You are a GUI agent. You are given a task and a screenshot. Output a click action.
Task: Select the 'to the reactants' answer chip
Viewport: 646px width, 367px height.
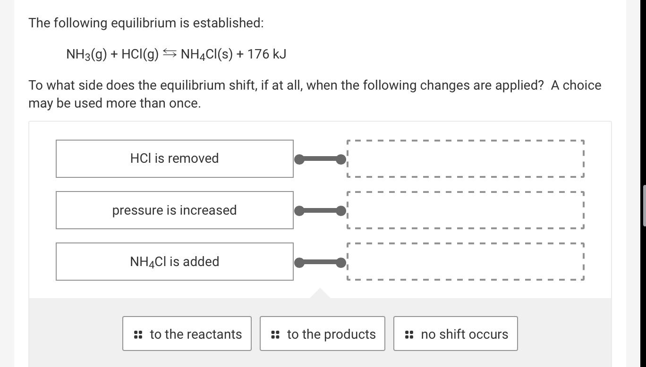(187, 334)
